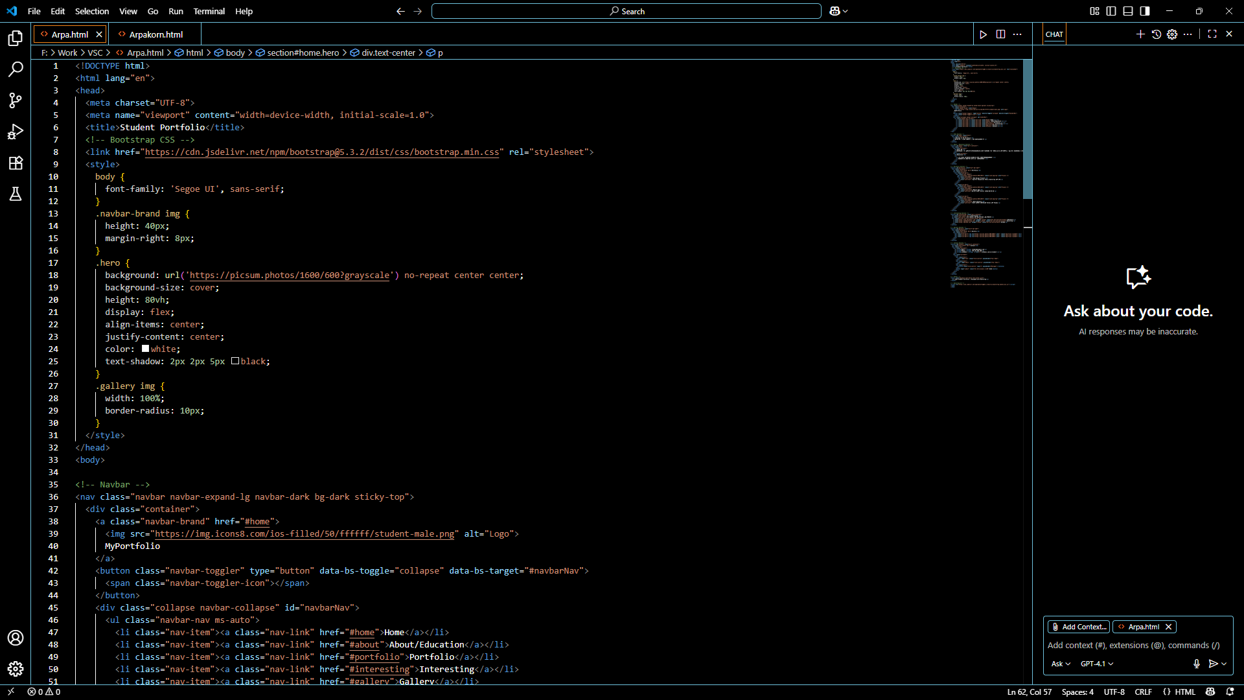This screenshot has width=1244, height=700.
Task: Customize layout icon in title bar
Action: [1094, 11]
